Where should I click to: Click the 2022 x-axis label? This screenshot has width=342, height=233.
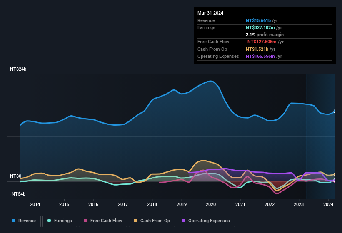pos(270,204)
